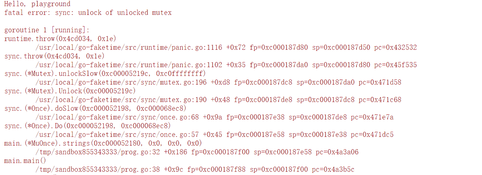Click the "goroutine 1 [running]:" line
Viewport: 482px width, 175px height.
[x=47, y=30]
